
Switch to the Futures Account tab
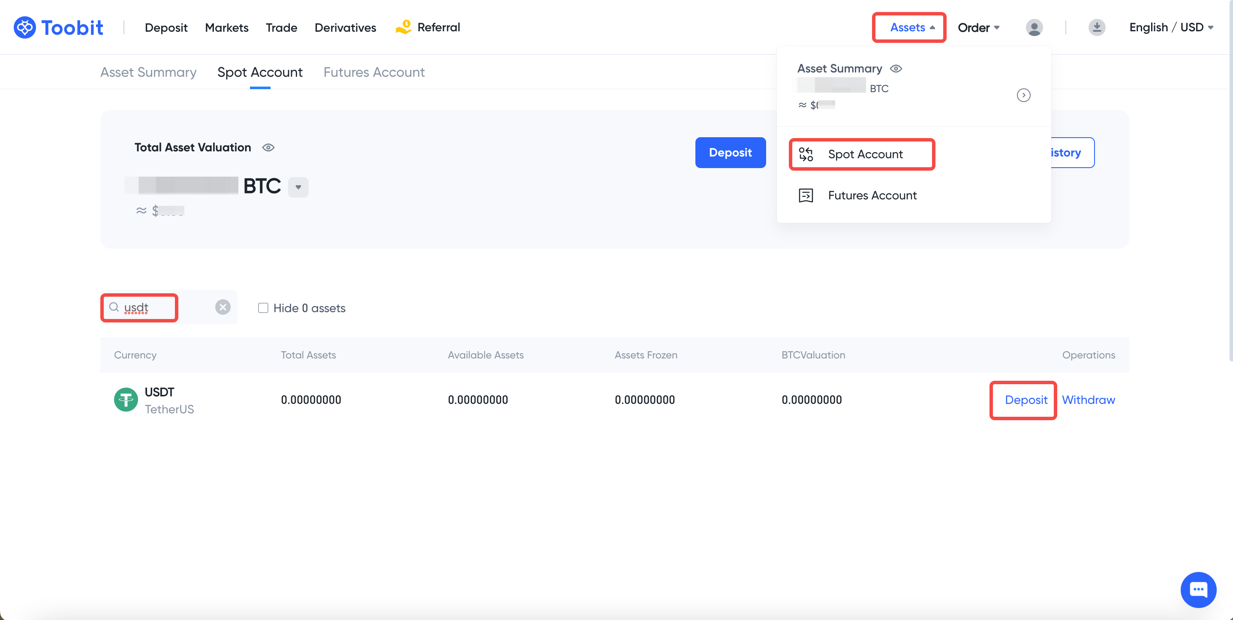(x=374, y=72)
